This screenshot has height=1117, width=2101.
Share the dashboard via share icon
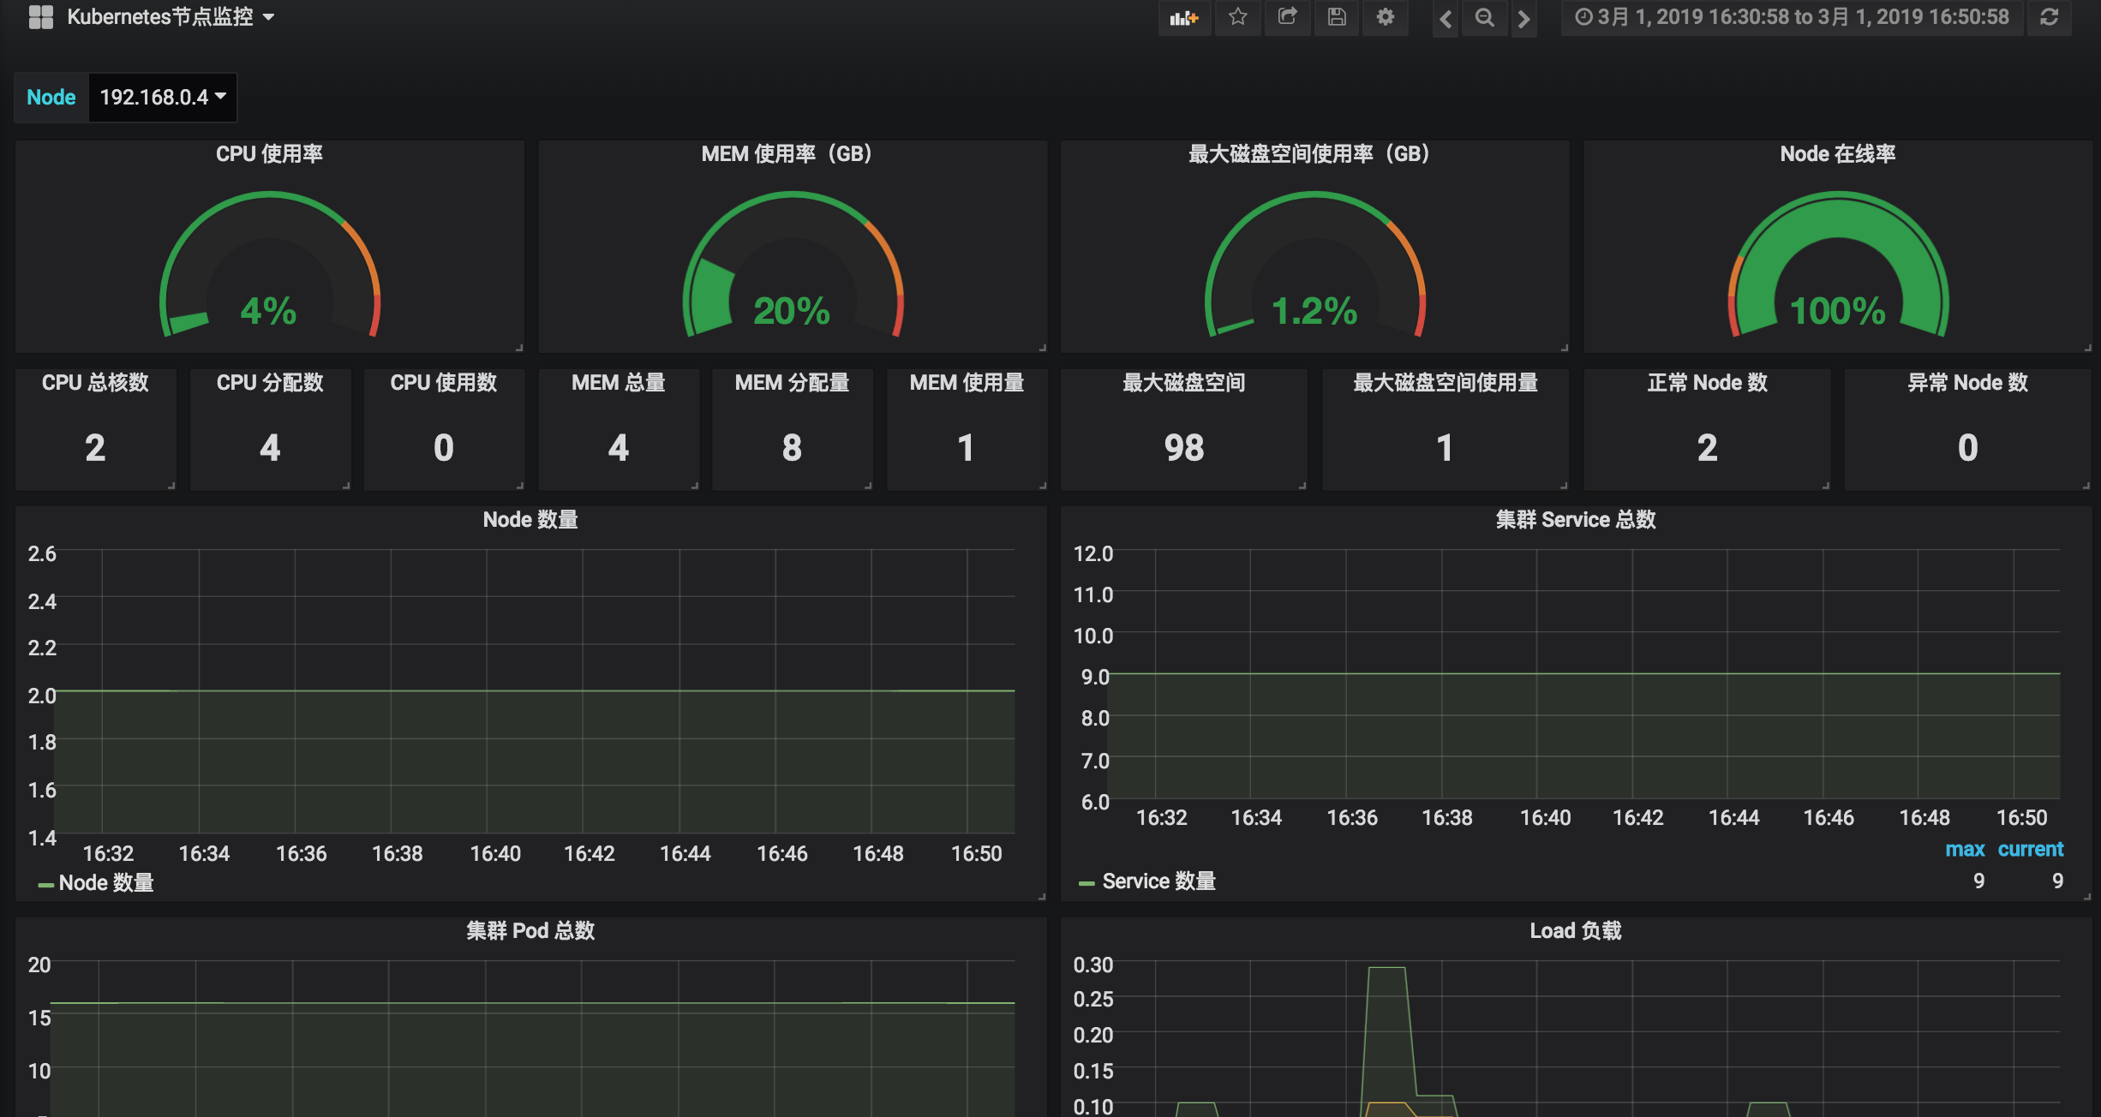(x=1287, y=17)
